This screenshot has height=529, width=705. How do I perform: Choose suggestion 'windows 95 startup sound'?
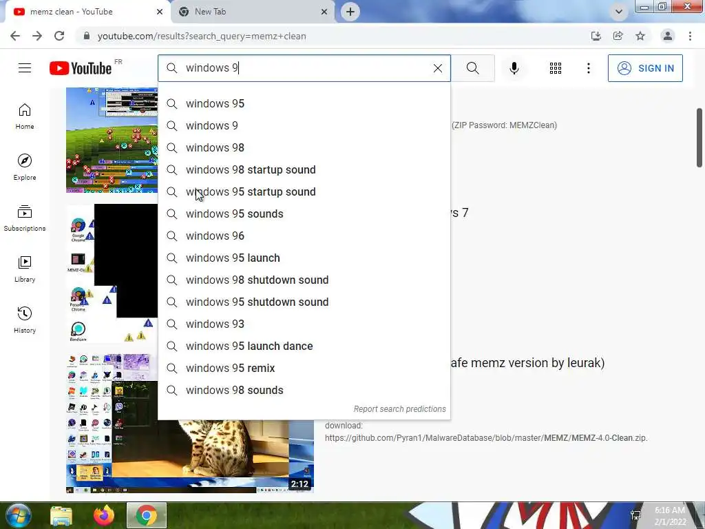tap(304, 191)
